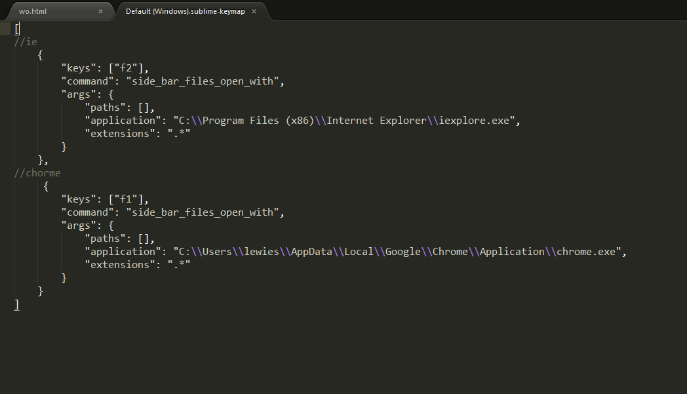
Task: Place cursor on "keys": ["f2"] line
Action: (x=105, y=68)
